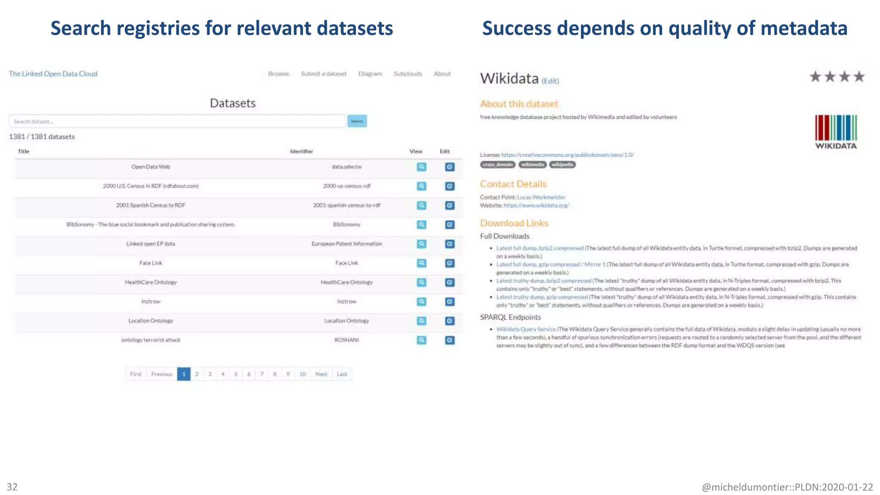Click the 2000-us-census-rdf identifier cell
The height and width of the screenshot is (495, 880).
tap(346, 186)
